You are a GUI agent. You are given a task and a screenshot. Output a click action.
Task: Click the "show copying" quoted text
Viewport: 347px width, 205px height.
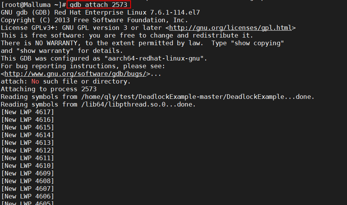point(257,43)
